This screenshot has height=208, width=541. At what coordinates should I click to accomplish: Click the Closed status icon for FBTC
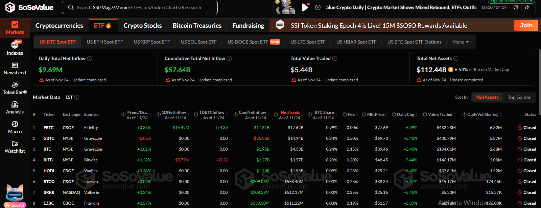point(520,128)
